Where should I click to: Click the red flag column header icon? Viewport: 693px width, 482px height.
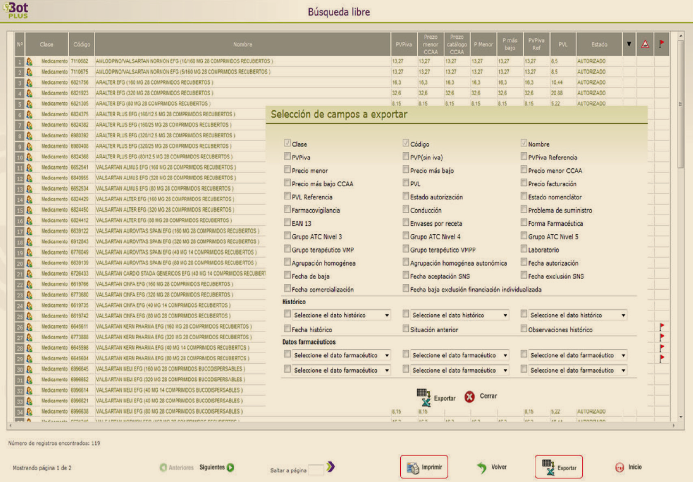click(661, 45)
